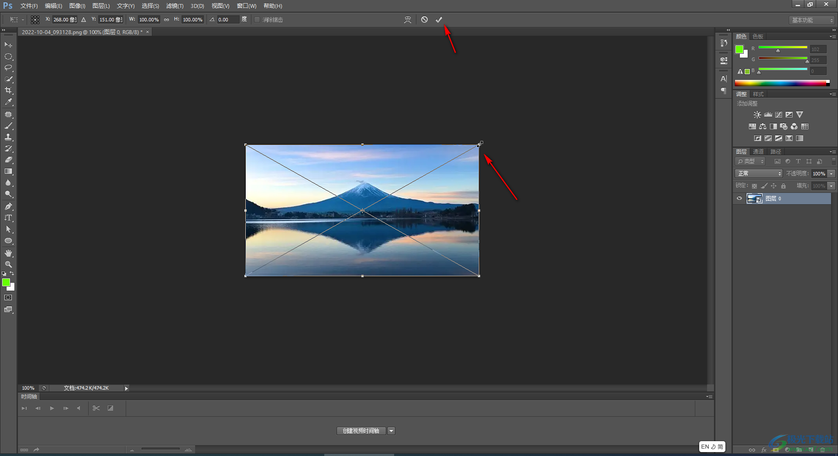Screen dimensions: 838x456
Task: Open the layer filter 类型 dropdown
Action: pos(750,161)
